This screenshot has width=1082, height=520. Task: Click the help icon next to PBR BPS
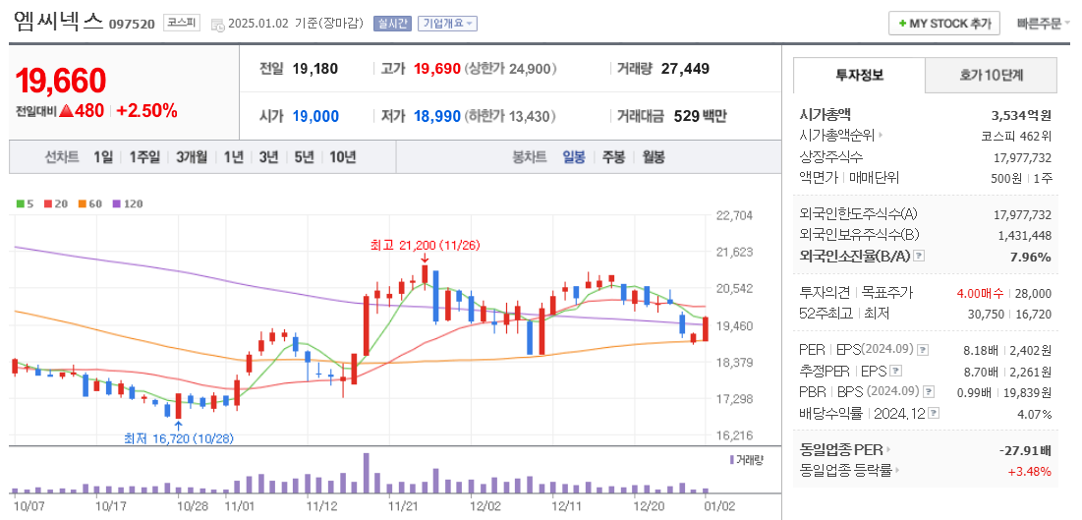coord(930,391)
